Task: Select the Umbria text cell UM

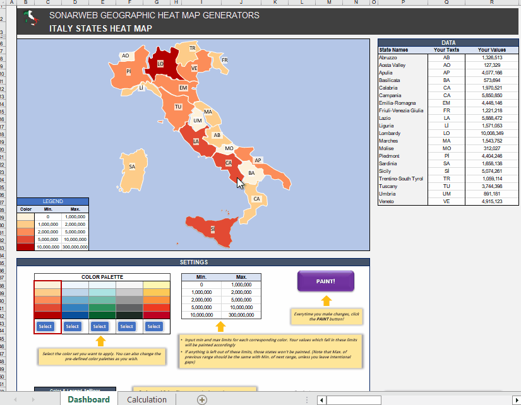Action: click(x=446, y=194)
